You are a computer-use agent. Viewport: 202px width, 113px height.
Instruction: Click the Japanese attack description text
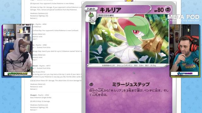(x=129, y=92)
